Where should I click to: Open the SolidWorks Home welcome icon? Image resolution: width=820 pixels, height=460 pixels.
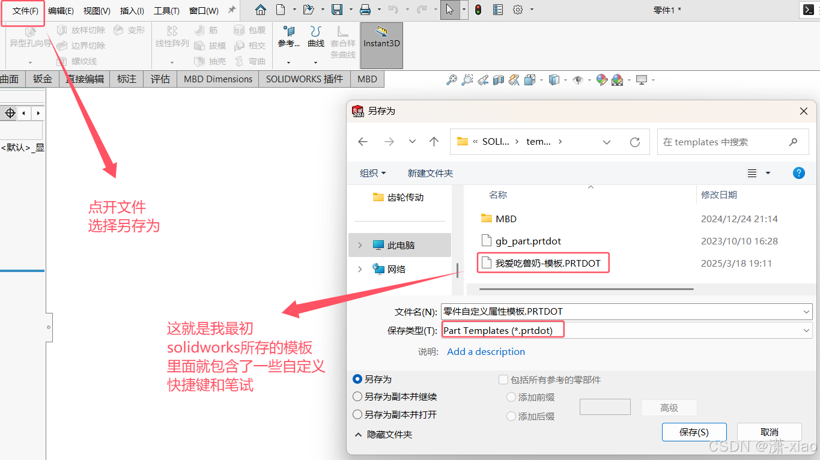[x=260, y=10]
